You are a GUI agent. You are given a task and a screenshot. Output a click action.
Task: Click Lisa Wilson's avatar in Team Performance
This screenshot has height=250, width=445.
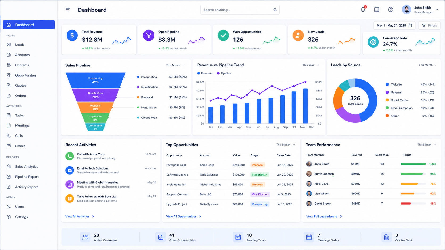tap(309, 194)
